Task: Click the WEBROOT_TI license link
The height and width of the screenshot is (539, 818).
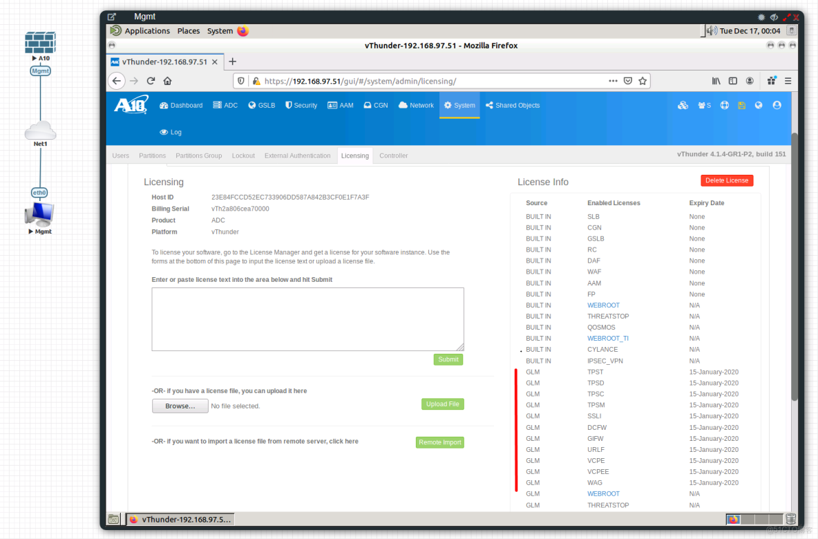Action: [x=608, y=339]
